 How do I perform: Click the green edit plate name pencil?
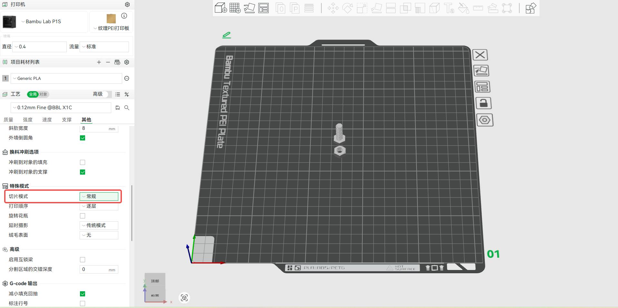tap(227, 35)
